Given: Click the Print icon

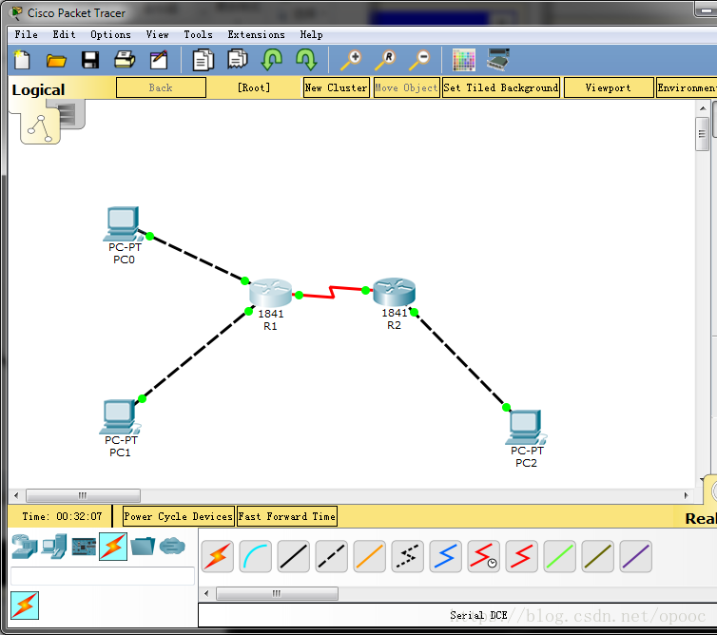Looking at the screenshot, I should pyautogui.click(x=125, y=60).
